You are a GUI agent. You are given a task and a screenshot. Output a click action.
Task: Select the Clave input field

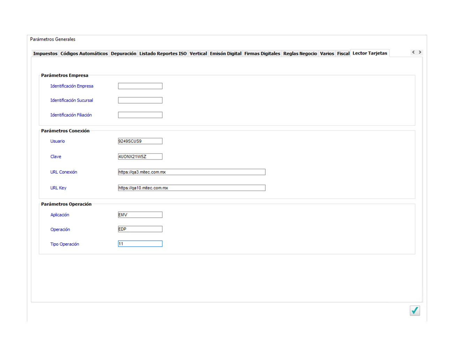(140, 157)
